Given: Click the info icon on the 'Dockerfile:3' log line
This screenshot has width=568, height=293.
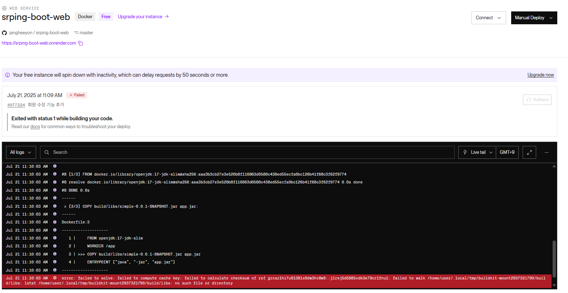Looking at the screenshot, I should pyautogui.click(x=55, y=222).
